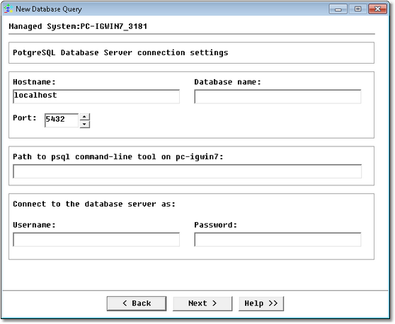This screenshot has height=324, width=395.
Task: Go to previous step with Back button
Action: pyautogui.click(x=137, y=303)
